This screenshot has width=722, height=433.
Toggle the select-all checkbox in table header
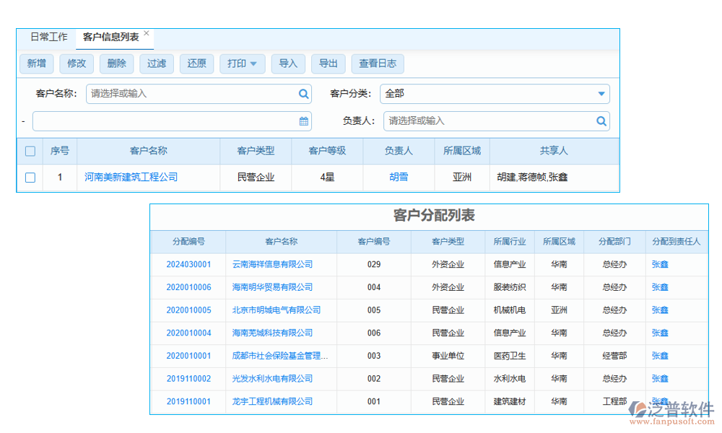30,150
